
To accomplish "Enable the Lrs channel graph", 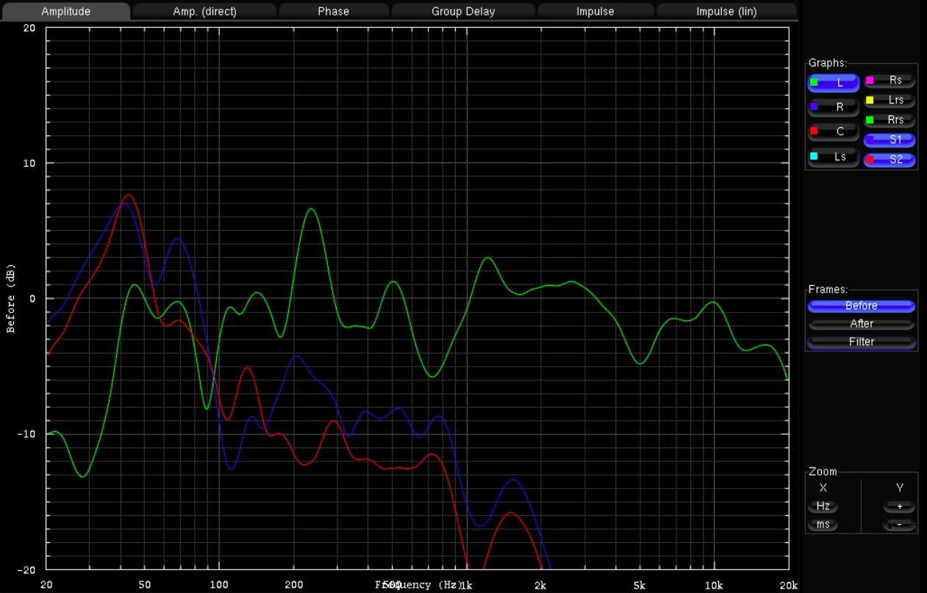I will coord(889,100).
